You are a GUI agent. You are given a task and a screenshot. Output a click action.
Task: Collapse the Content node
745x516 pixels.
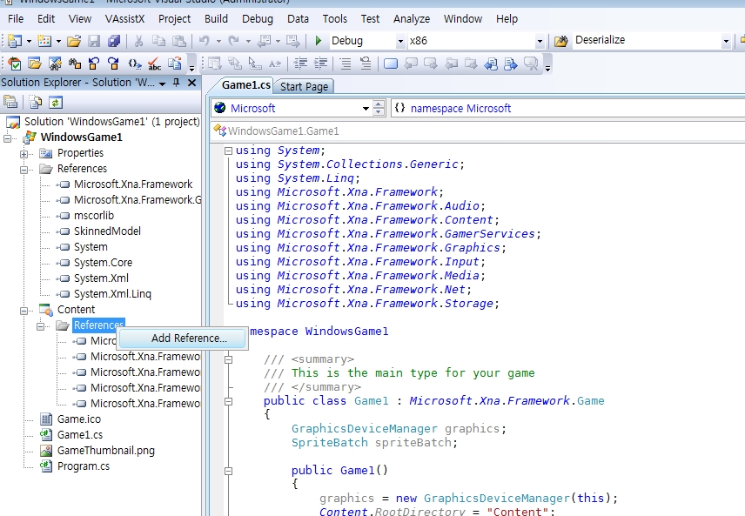[23, 311]
